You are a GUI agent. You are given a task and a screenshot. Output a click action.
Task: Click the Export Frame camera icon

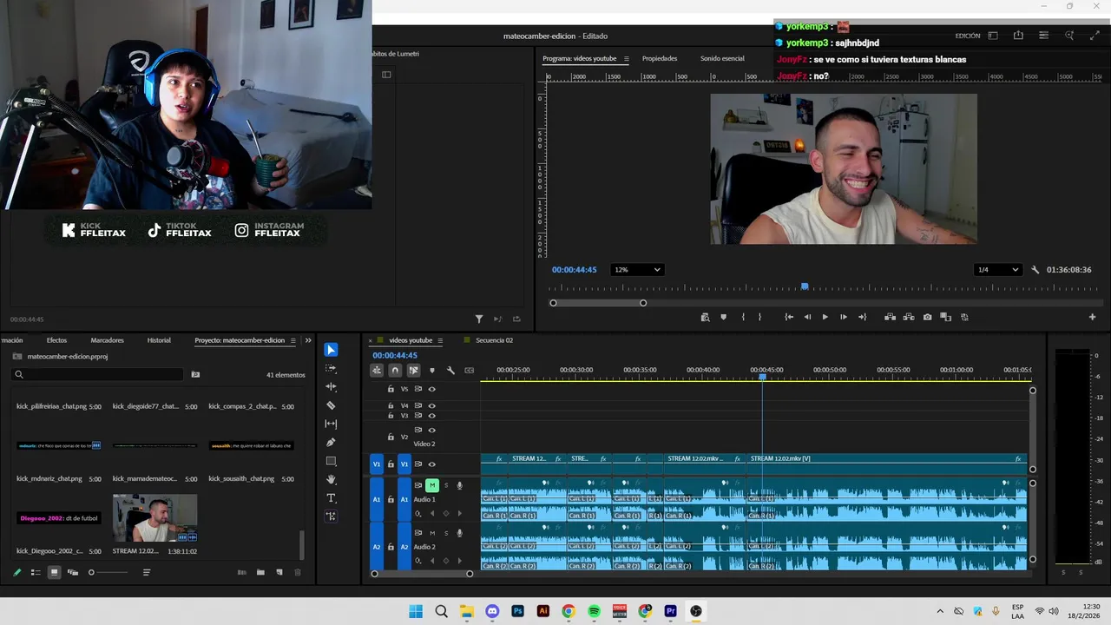928,317
